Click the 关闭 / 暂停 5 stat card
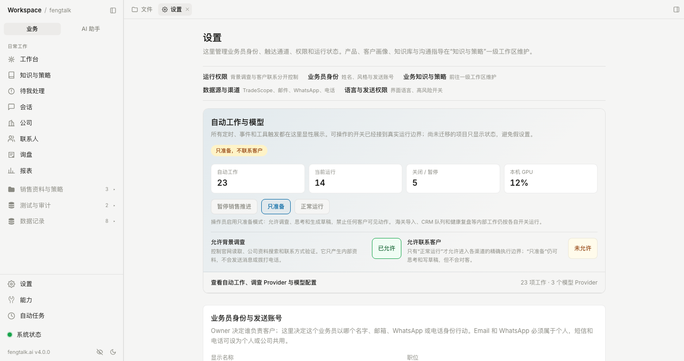 453,179
